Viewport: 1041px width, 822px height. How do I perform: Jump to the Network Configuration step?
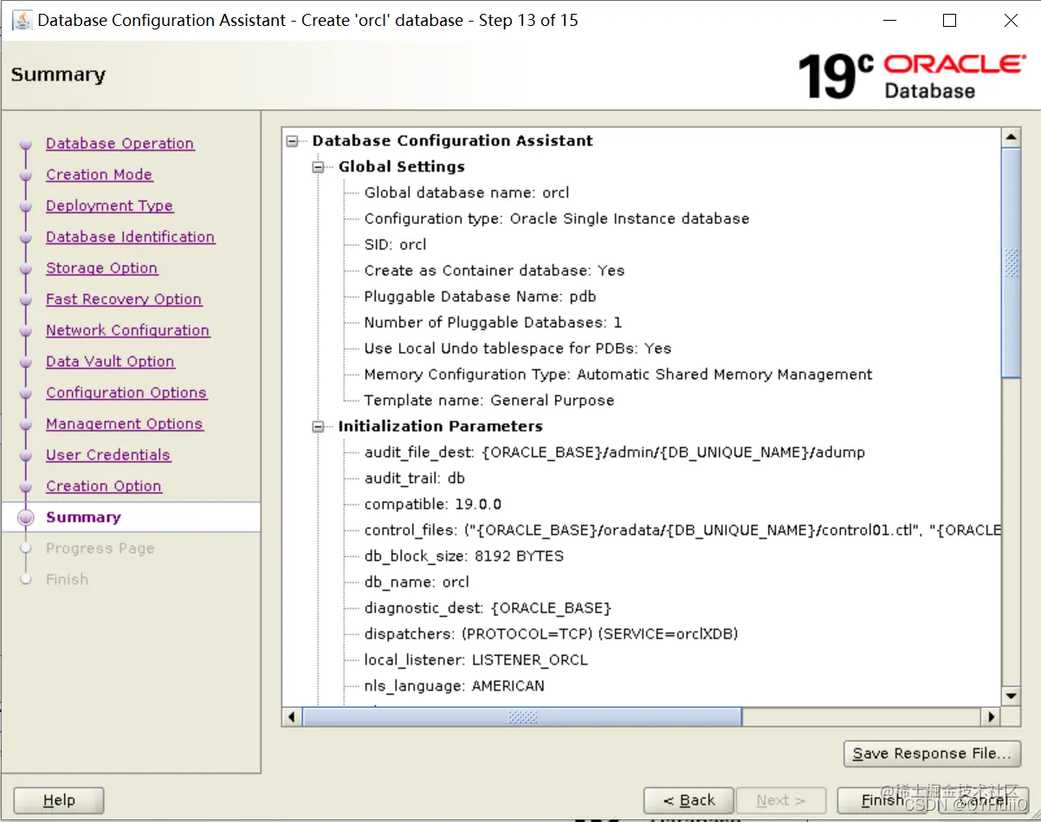(127, 331)
